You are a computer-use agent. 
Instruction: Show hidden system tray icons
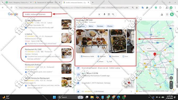click(149, 97)
